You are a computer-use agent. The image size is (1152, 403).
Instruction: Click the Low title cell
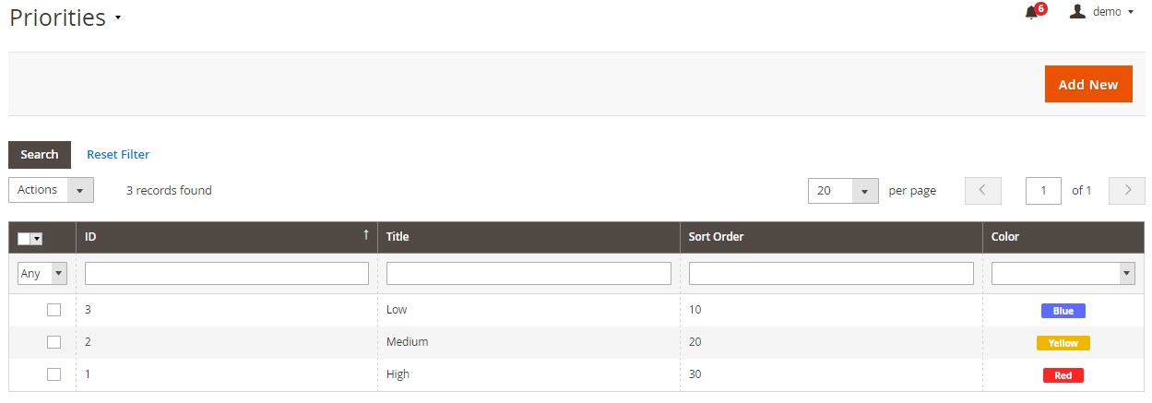point(529,310)
